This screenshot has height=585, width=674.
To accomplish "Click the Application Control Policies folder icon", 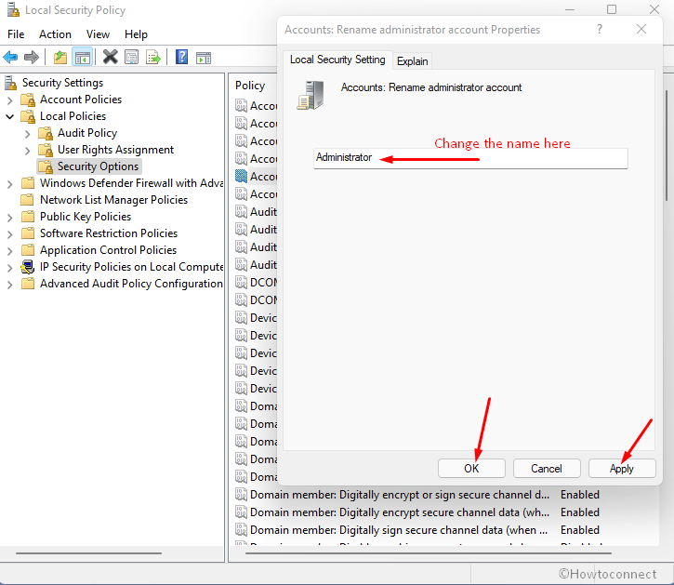I will [x=28, y=250].
